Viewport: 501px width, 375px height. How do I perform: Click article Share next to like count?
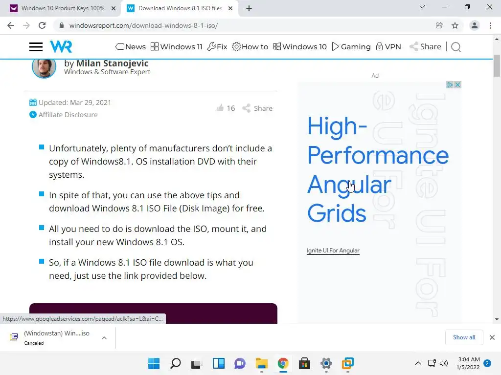(257, 108)
